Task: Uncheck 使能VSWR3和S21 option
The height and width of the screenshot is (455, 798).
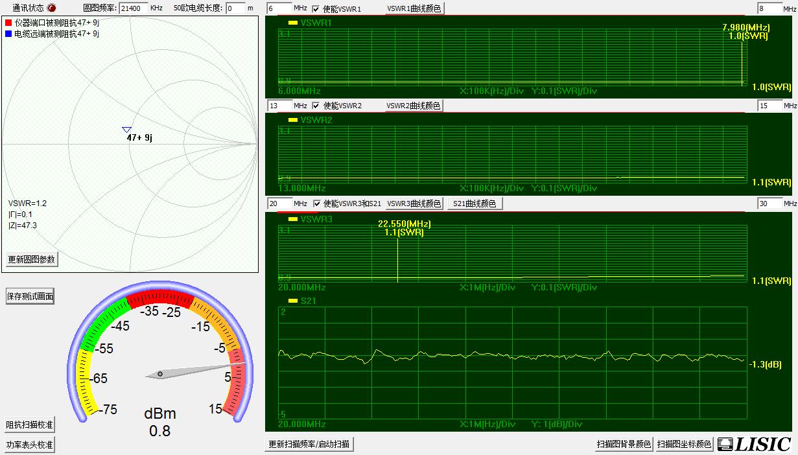Action: tap(316, 204)
